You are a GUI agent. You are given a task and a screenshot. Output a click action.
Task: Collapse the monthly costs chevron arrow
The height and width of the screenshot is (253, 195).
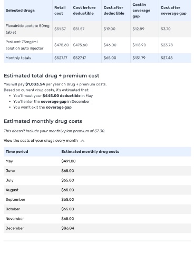(x=83, y=141)
